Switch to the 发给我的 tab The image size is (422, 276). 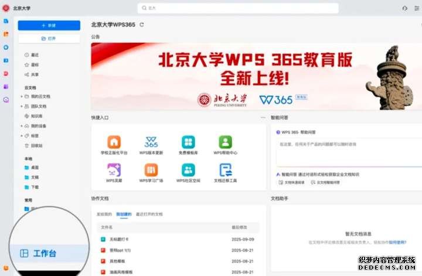104,214
